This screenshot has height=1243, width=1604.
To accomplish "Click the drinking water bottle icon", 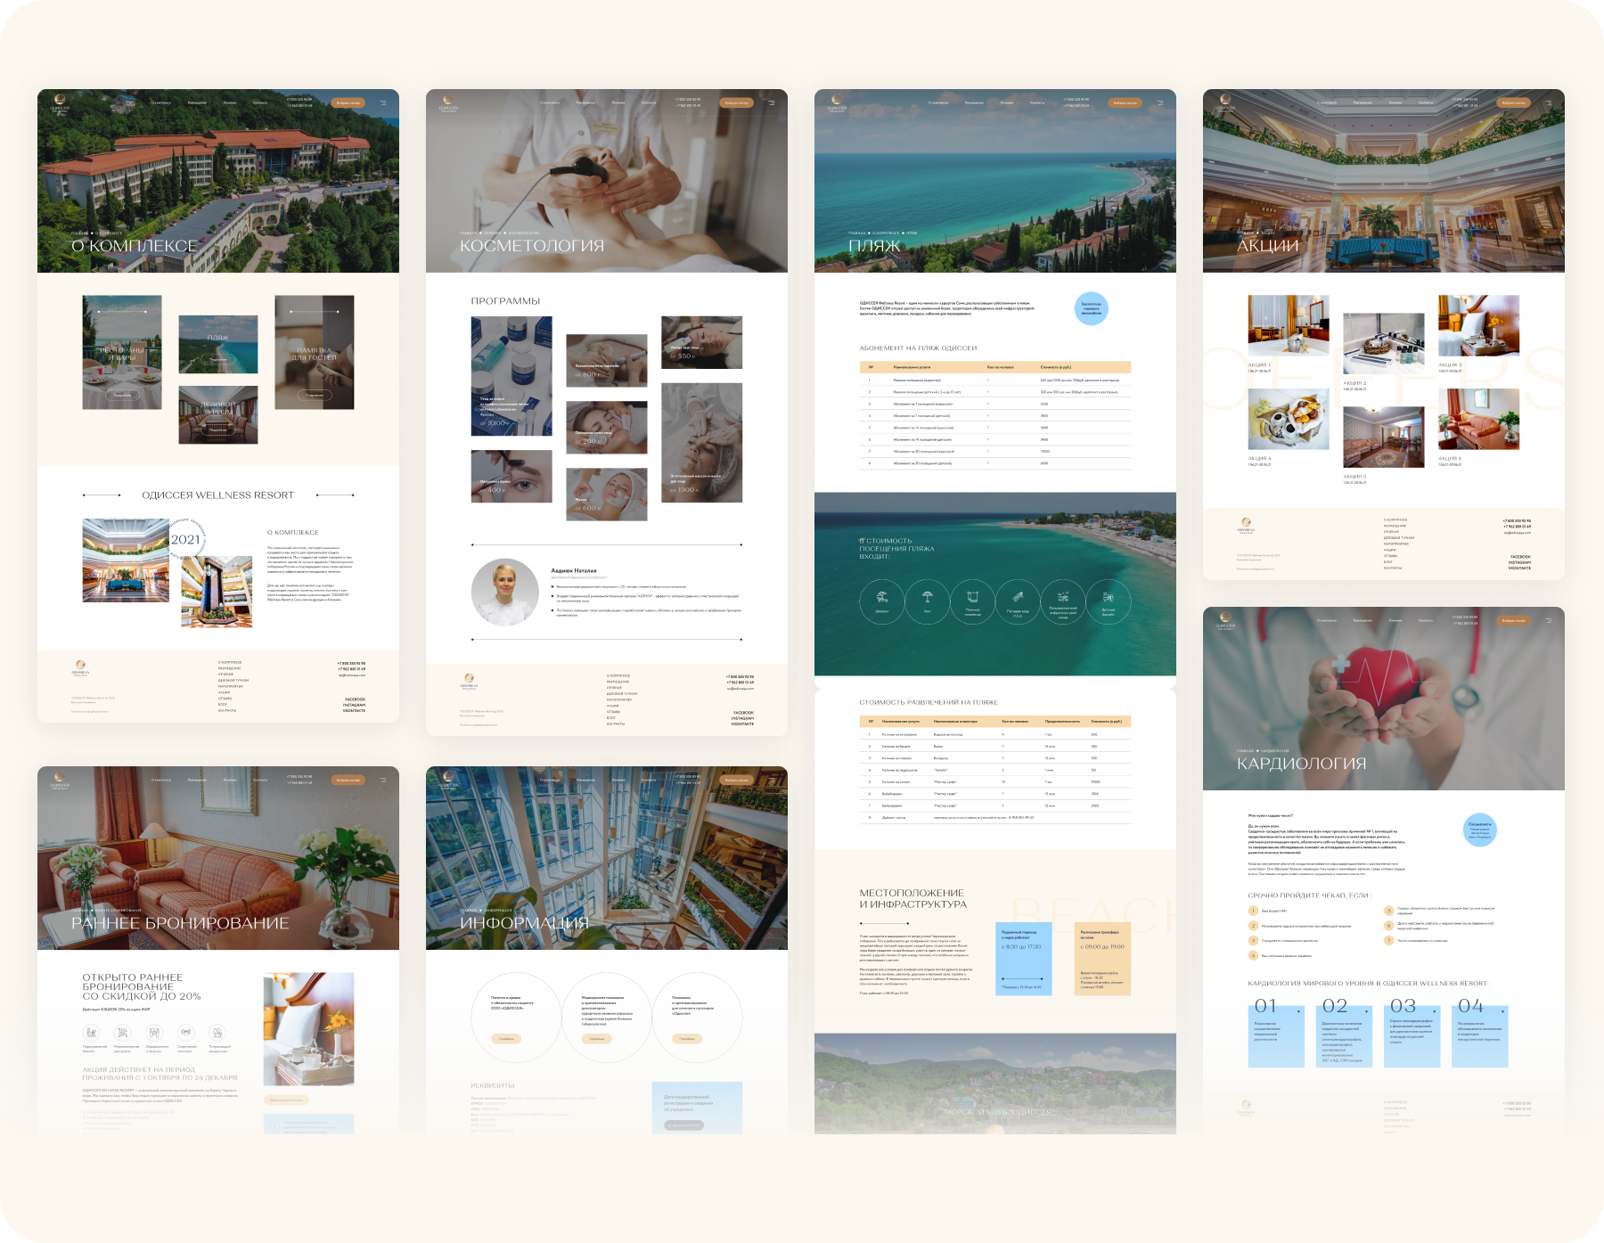I will click(1018, 601).
